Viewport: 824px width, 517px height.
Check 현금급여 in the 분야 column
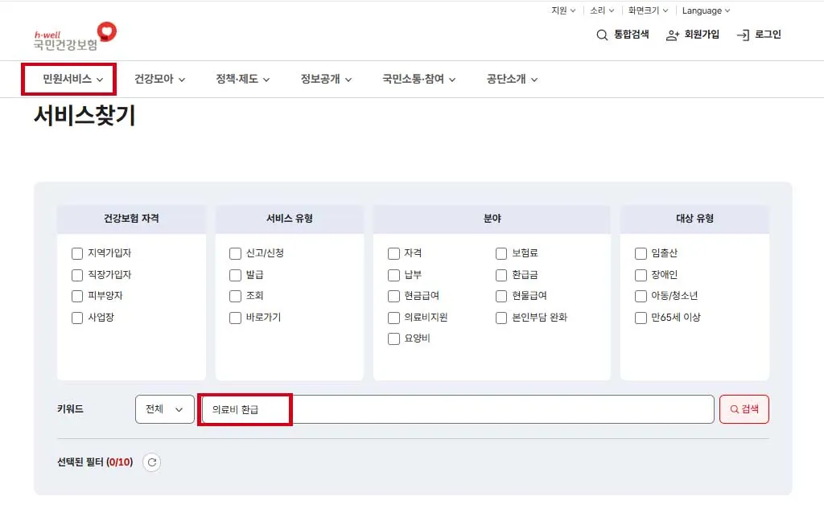point(393,296)
